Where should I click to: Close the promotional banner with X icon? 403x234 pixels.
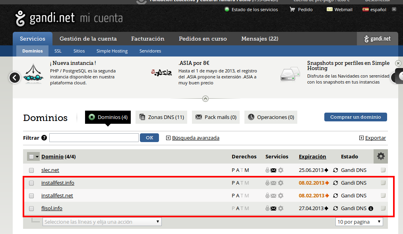pyautogui.click(x=398, y=63)
